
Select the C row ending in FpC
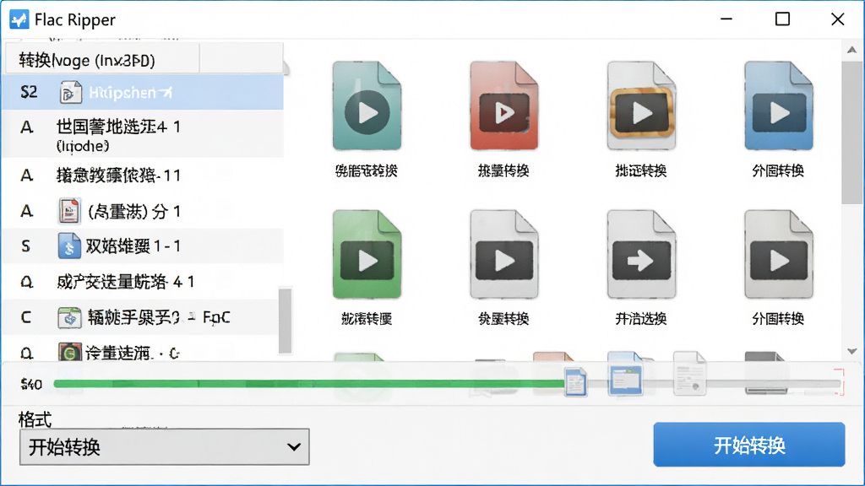[141, 317]
